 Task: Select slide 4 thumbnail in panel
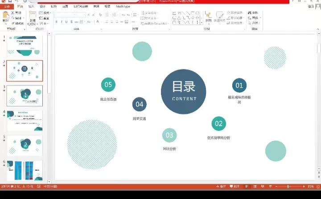[x=25, y=121]
